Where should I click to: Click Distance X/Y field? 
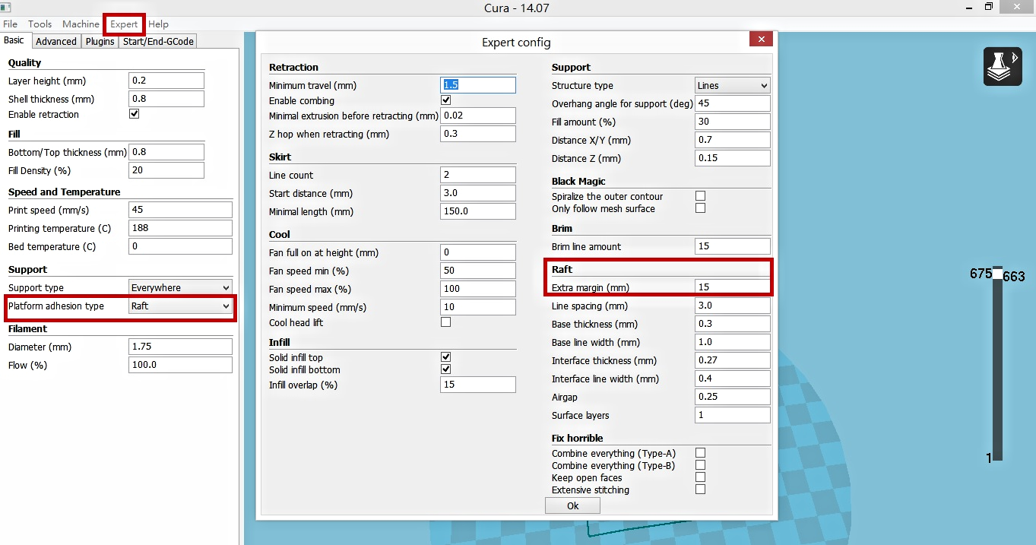pyautogui.click(x=733, y=140)
